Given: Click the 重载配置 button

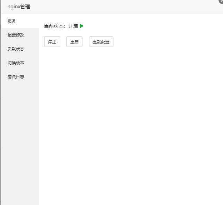Looking at the screenshot, I should pyautogui.click(x=101, y=42).
